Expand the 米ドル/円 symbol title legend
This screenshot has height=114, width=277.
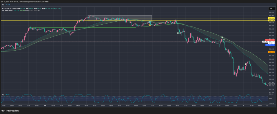click(x=8, y=9)
